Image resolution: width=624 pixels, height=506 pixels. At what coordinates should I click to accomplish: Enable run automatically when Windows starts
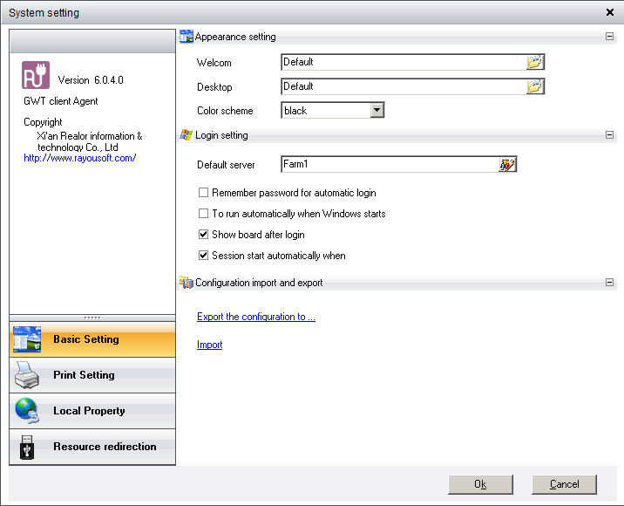click(x=204, y=214)
